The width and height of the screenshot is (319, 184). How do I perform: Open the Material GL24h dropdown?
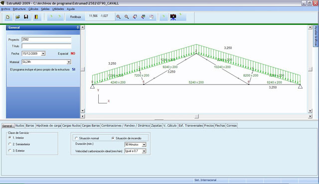click(x=69, y=62)
